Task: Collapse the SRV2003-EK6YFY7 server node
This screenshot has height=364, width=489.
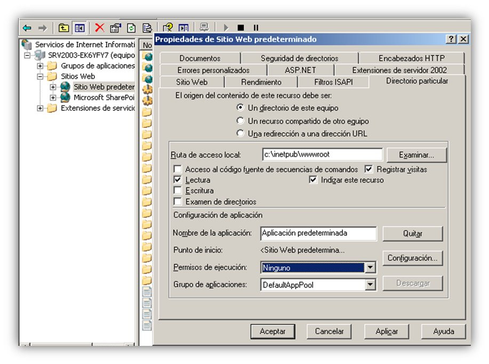Action: click(x=27, y=56)
